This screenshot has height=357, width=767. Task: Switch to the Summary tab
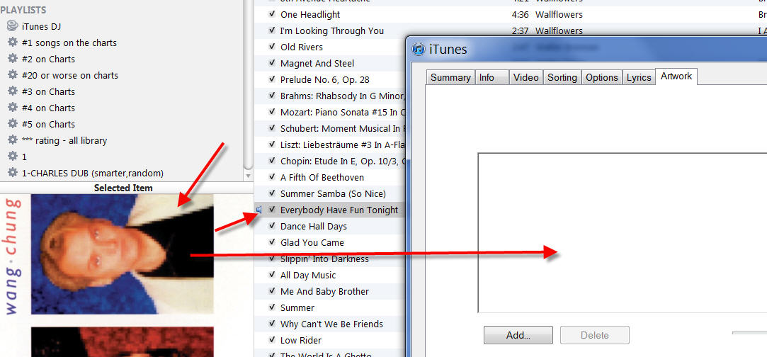450,77
